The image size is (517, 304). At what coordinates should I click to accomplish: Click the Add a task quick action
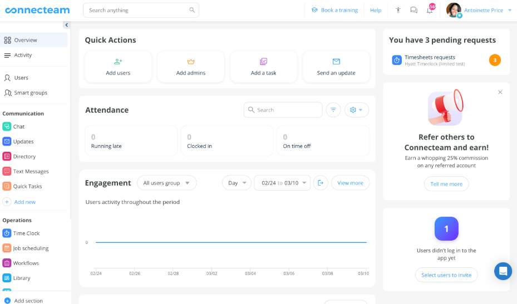(263, 67)
